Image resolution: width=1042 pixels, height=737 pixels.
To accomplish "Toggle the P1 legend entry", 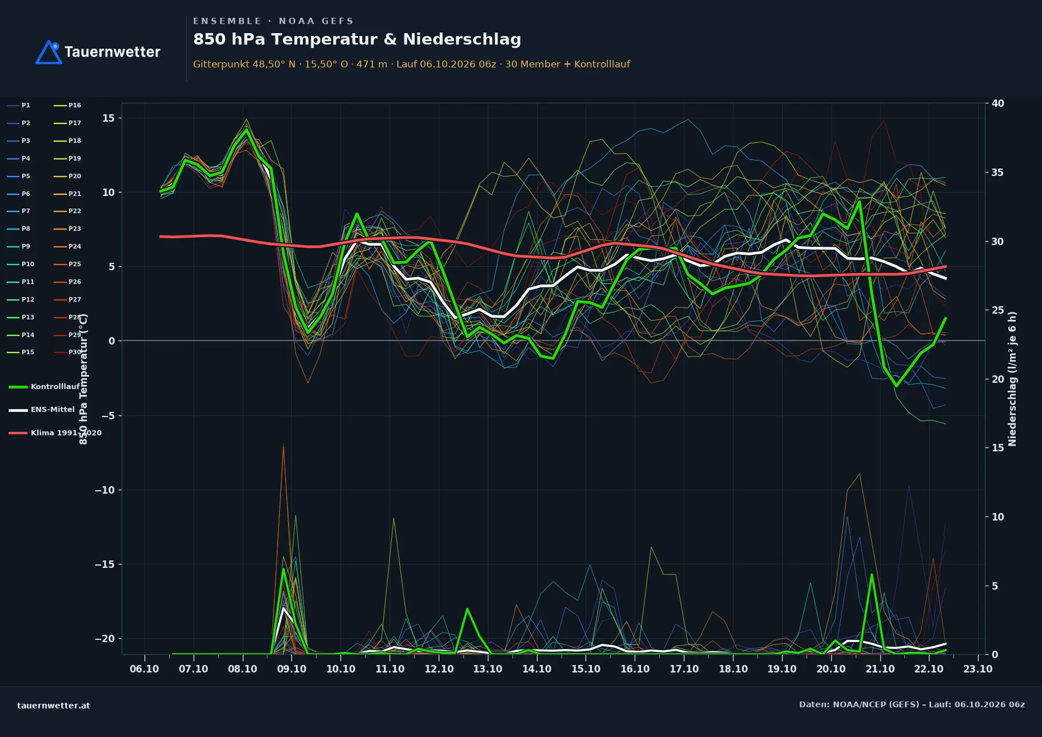I will point(19,105).
